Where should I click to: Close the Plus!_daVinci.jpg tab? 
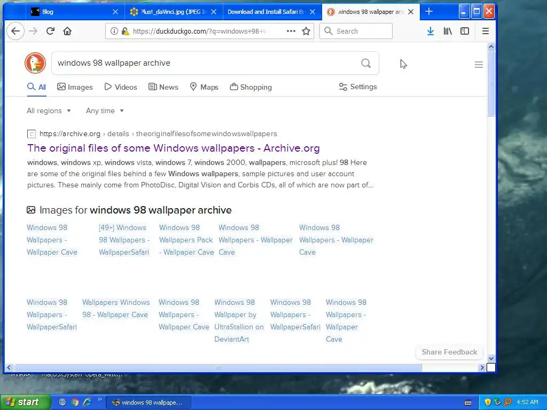214,12
